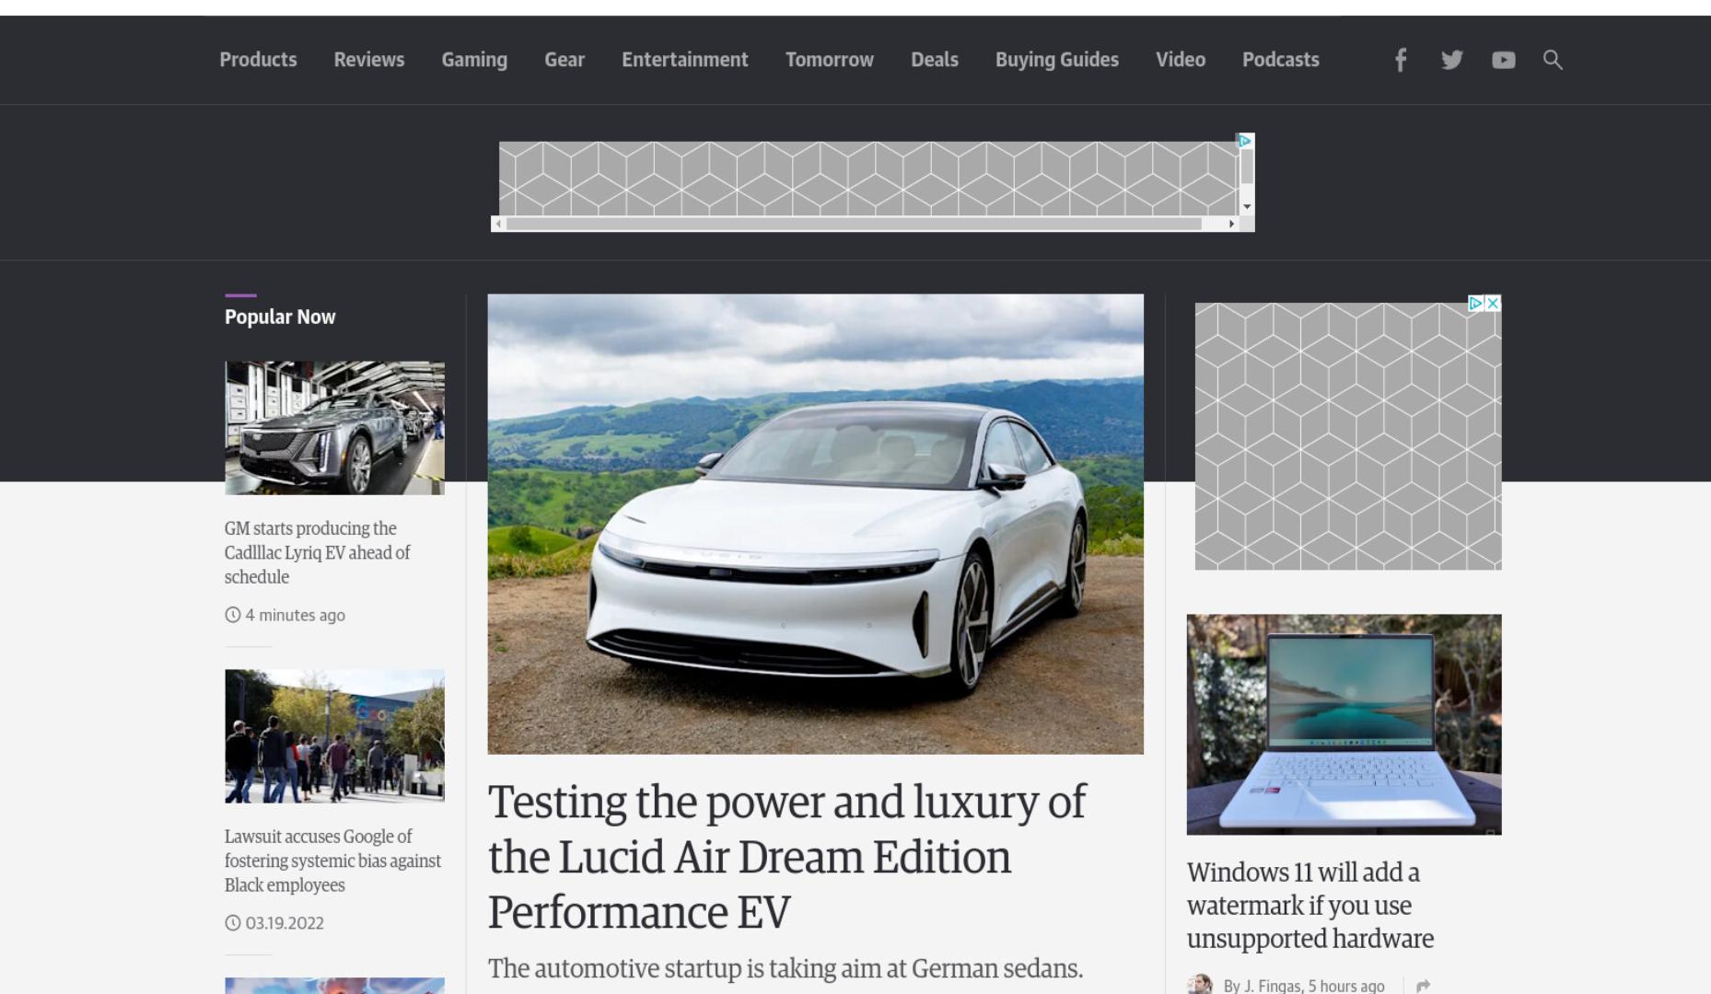Image resolution: width=1711 pixels, height=994 pixels.
Task: Go to the Deals section
Action: tap(935, 60)
